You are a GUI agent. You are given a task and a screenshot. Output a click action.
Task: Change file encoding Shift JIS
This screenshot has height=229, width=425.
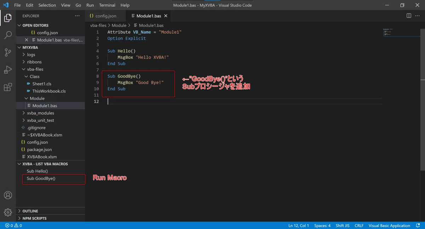coord(343,225)
